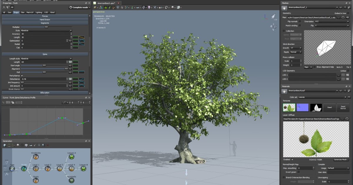The height and width of the screenshot is (185, 353).
Task: Toggle Branch Intersection Blending
Action: coord(284,177)
